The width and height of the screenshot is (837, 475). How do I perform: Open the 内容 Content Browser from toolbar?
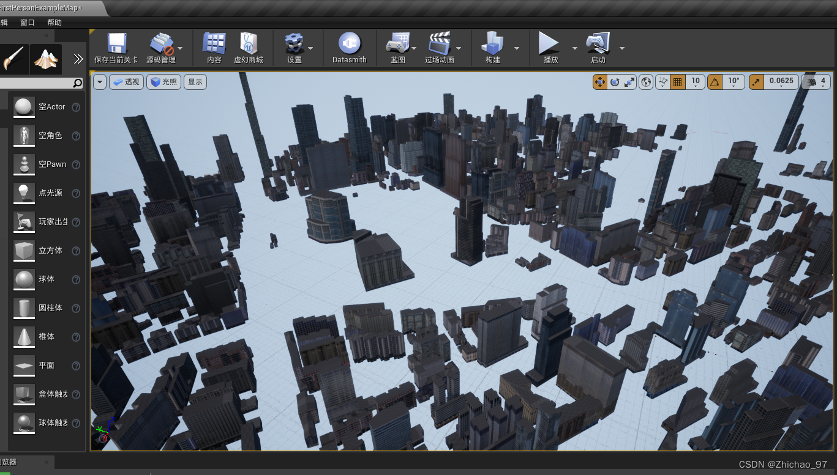[213, 48]
